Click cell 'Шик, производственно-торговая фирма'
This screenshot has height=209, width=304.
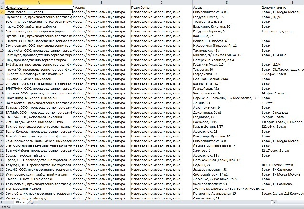click(39, 60)
